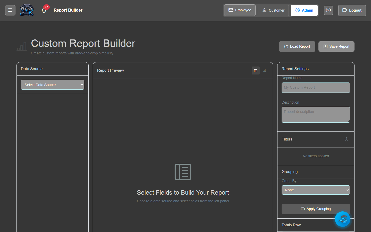Toggle the Admin mode button
The image size is (371, 232).
tap(304, 10)
